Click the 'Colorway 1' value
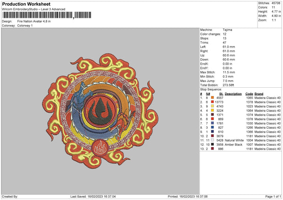 (25, 25)
